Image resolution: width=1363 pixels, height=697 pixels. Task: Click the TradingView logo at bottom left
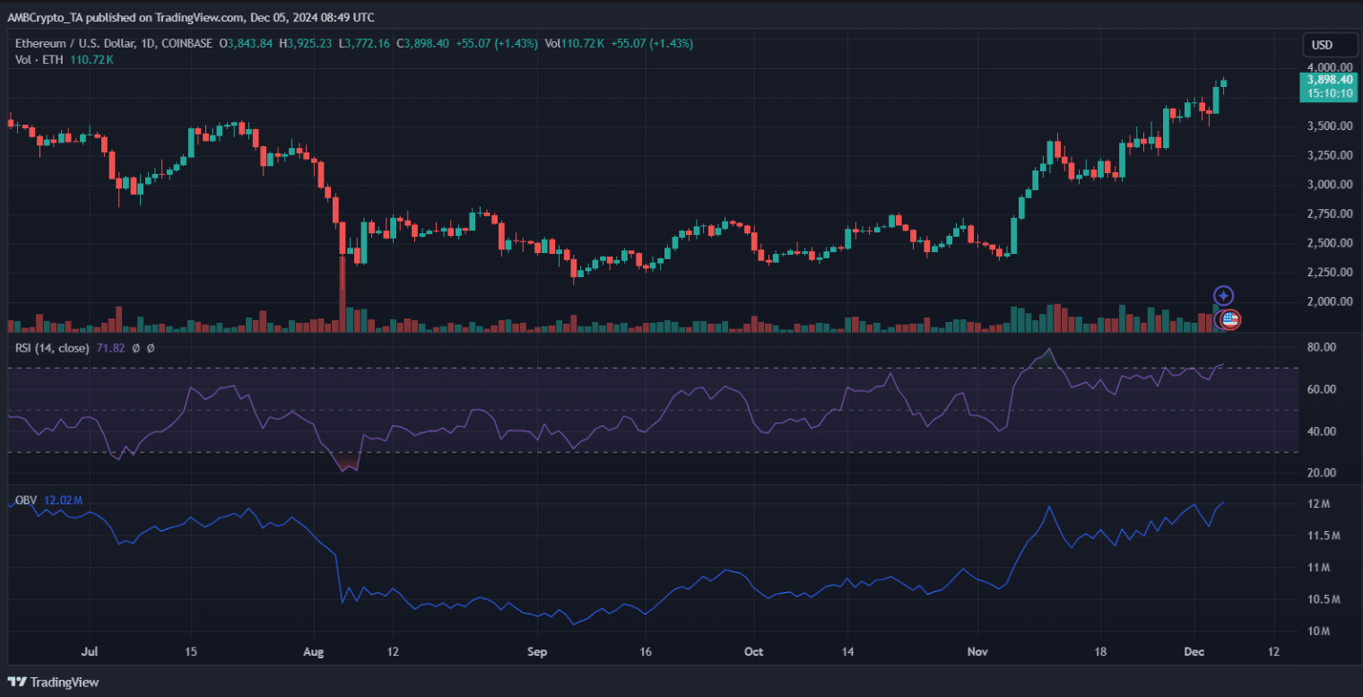pos(54,682)
